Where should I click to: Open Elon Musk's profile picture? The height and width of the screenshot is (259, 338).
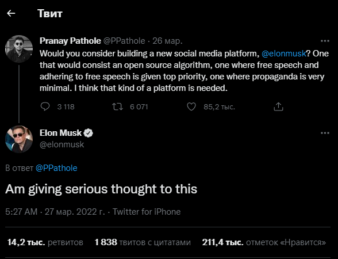point(19,139)
